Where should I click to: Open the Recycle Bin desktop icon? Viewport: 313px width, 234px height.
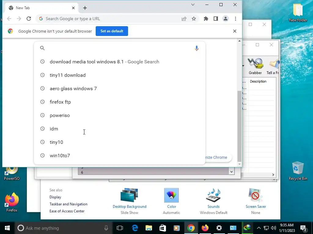[x=298, y=171]
